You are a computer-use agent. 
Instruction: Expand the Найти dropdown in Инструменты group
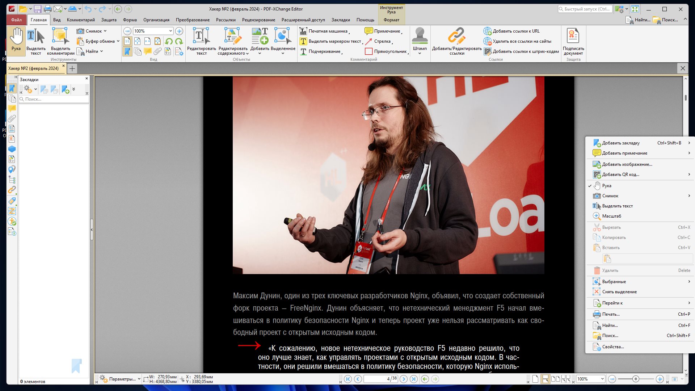pos(101,51)
